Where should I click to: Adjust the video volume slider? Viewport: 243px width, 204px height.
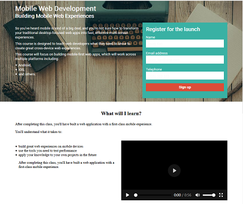209,195
